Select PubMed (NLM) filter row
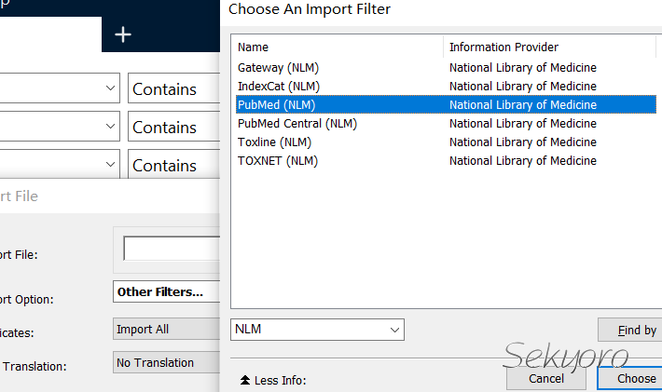The image size is (662, 392). coord(276,105)
